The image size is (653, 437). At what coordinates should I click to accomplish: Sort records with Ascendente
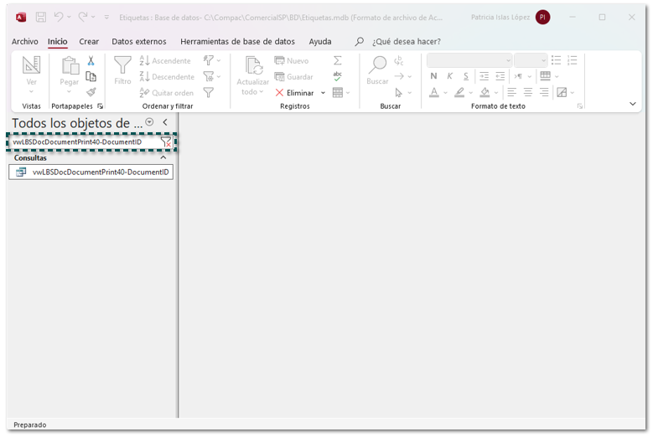165,61
